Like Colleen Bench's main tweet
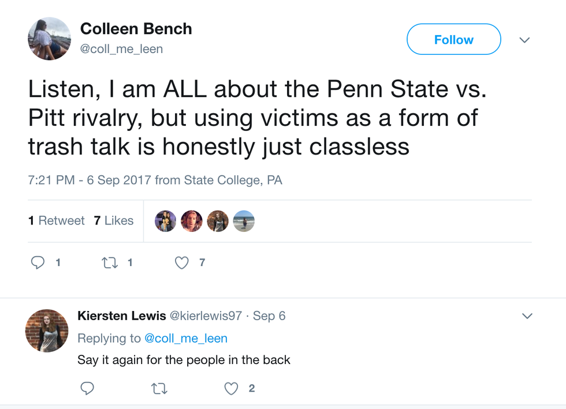Screen dimensions: 566x409 (x=181, y=263)
